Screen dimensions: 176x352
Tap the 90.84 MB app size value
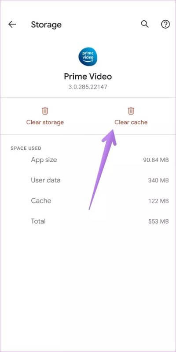click(156, 160)
